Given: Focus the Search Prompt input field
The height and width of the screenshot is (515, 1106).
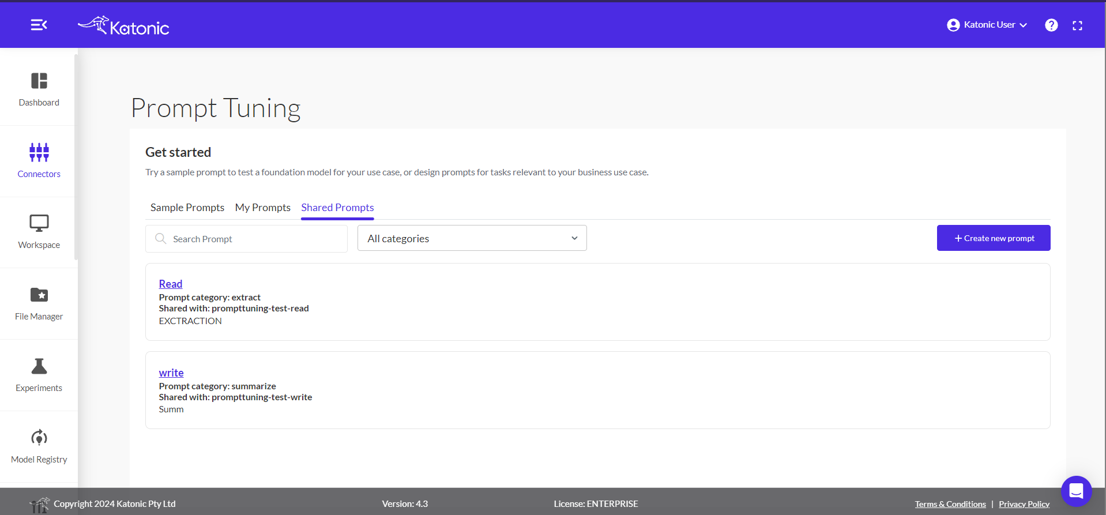Looking at the screenshot, I should [x=246, y=239].
